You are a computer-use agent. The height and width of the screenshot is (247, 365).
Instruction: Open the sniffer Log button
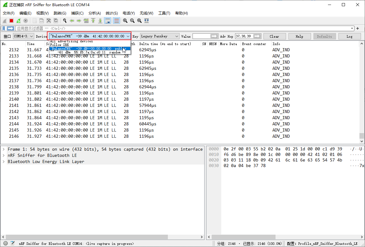pos(350,36)
